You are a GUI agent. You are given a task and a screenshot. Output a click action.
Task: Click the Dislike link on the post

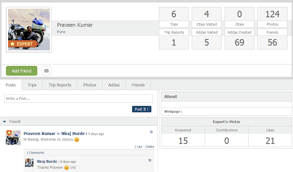point(150,147)
